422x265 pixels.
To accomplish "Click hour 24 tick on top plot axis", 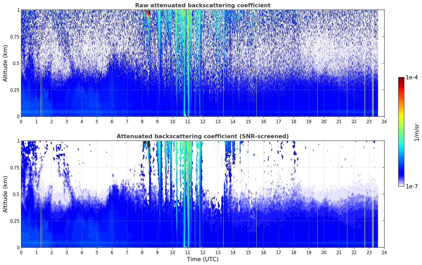I will [384, 121].
